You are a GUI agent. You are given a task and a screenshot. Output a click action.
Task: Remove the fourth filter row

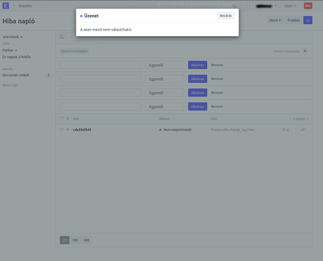pos(217,107)
